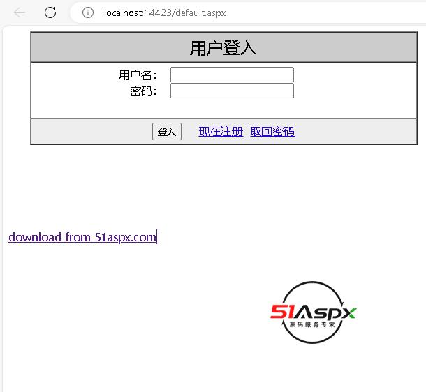Click the 密码 input field
The image size is (426, 392).
pos(232,91)
